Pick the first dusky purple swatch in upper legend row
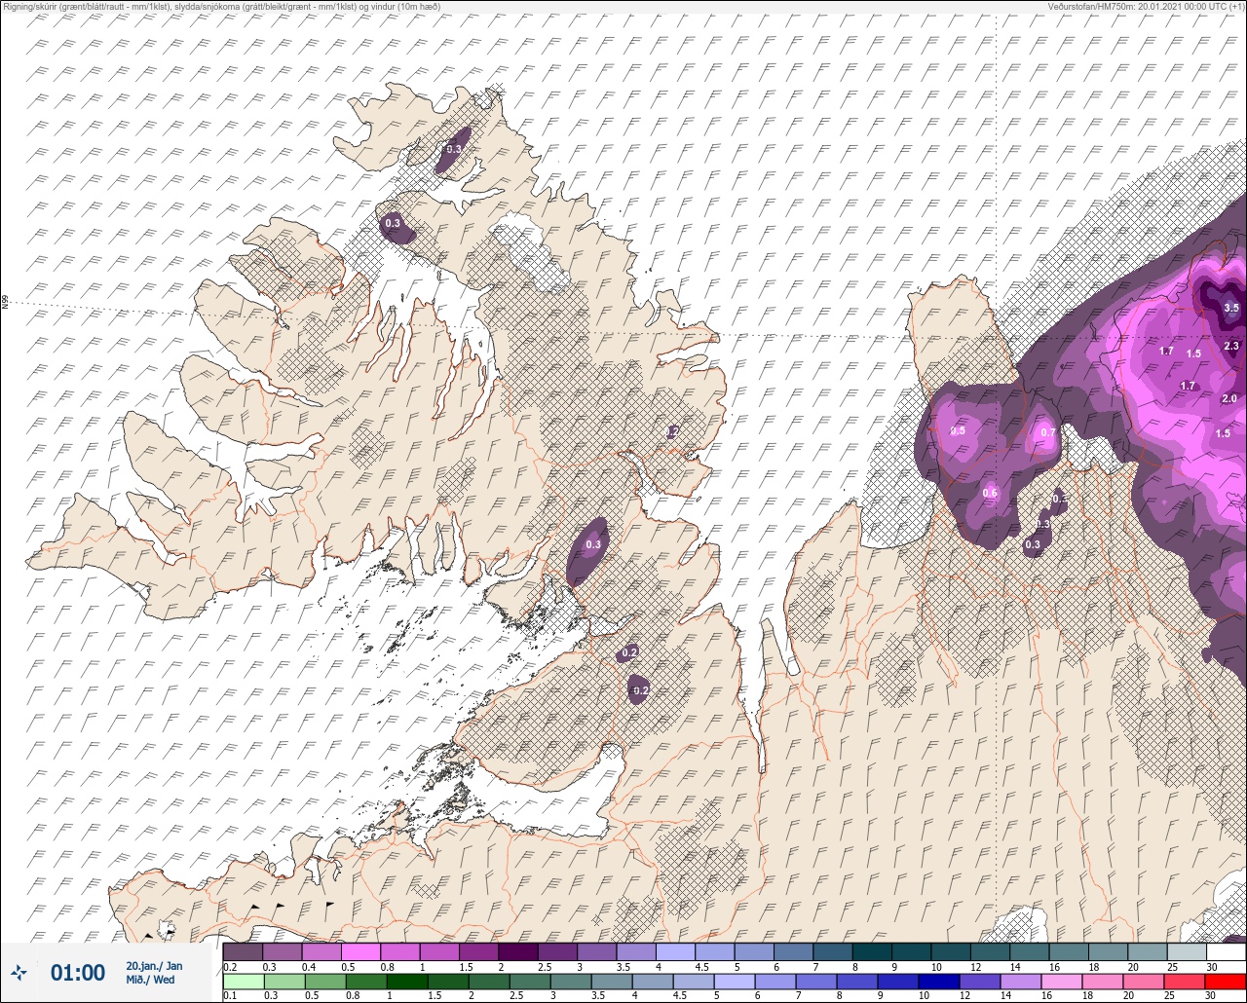Viewport: 1247px width, 1003px height. (x=243, y=951)
